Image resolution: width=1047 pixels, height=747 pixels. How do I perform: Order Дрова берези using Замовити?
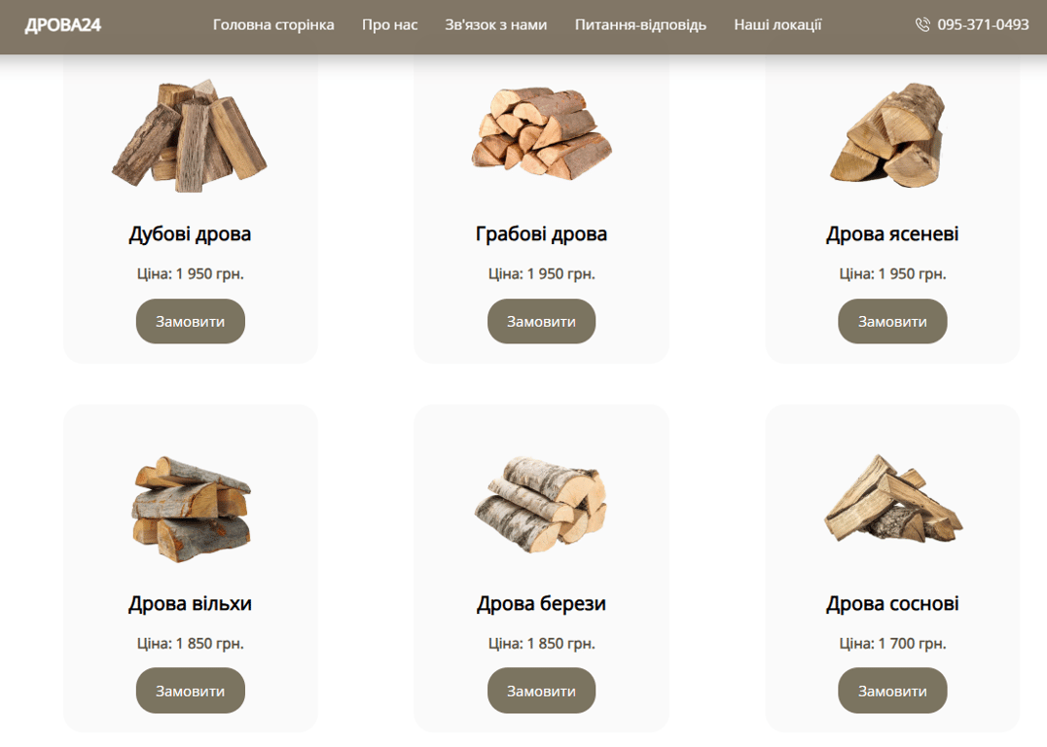541,691
